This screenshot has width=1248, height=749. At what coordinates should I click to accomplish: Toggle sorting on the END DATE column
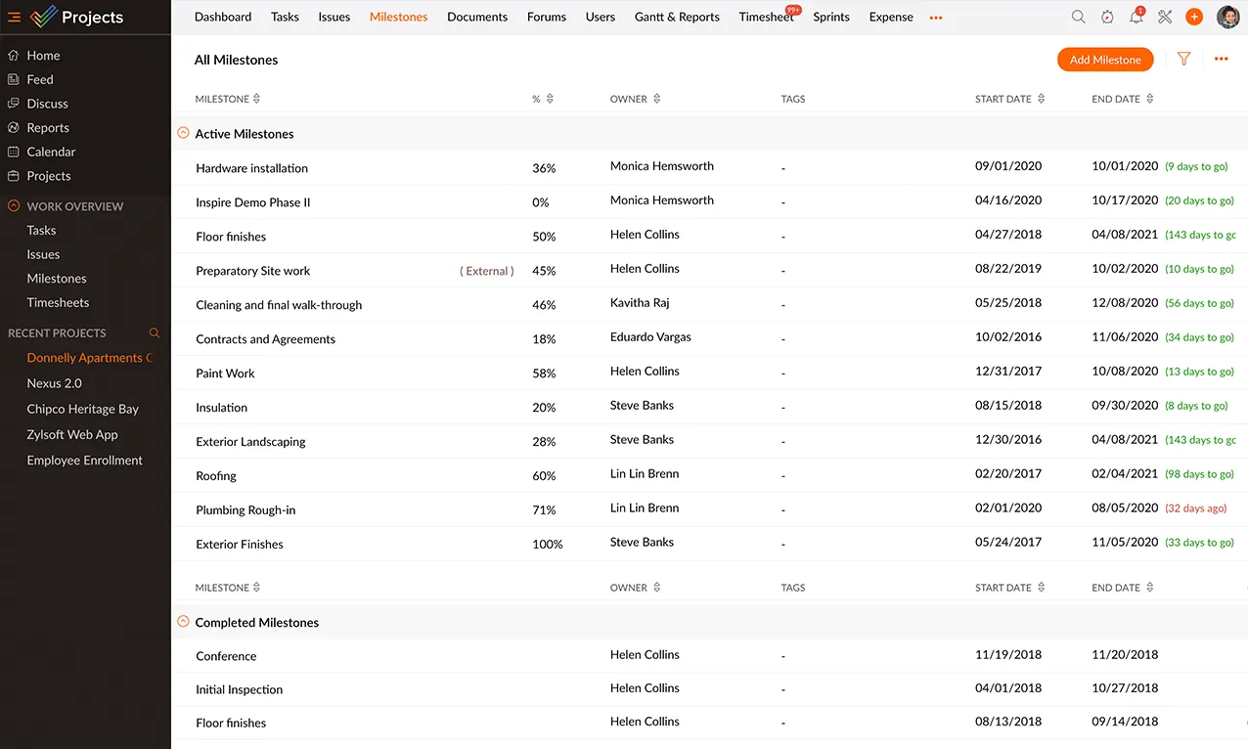1150,98
